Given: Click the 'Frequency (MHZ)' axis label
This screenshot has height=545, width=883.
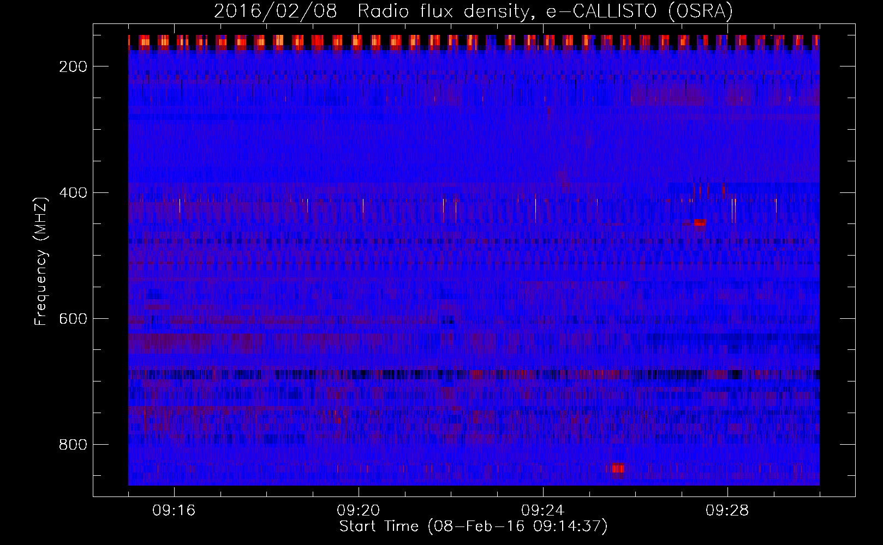Looking at the screenshot, I should click(x=41, y=261).
